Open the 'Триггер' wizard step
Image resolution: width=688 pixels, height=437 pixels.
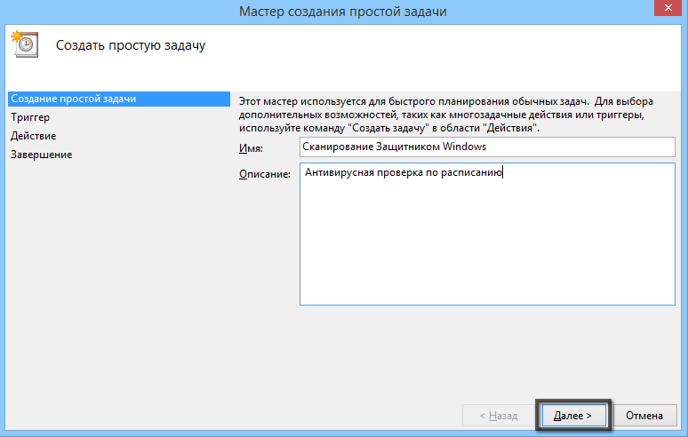30,117
